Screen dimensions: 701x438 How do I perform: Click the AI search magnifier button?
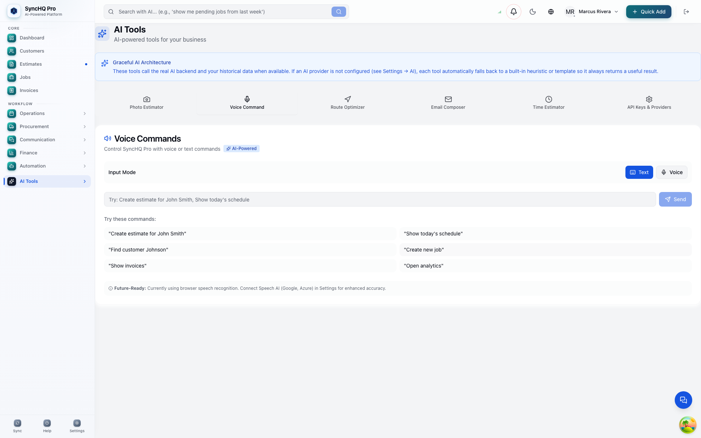click(338, 12)
